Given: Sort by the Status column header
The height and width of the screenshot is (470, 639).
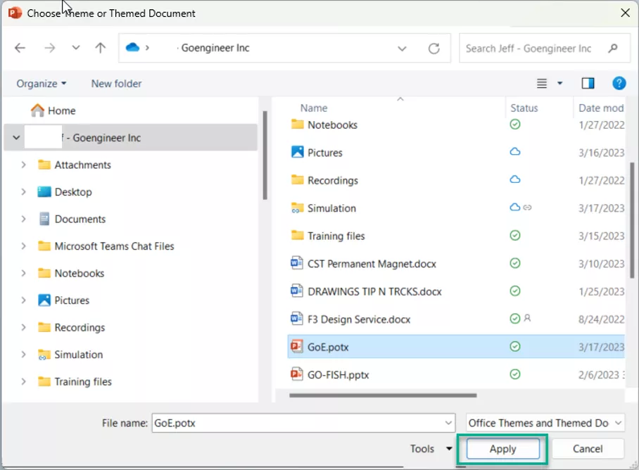Looking at the screenshot, I should point(524,108).
